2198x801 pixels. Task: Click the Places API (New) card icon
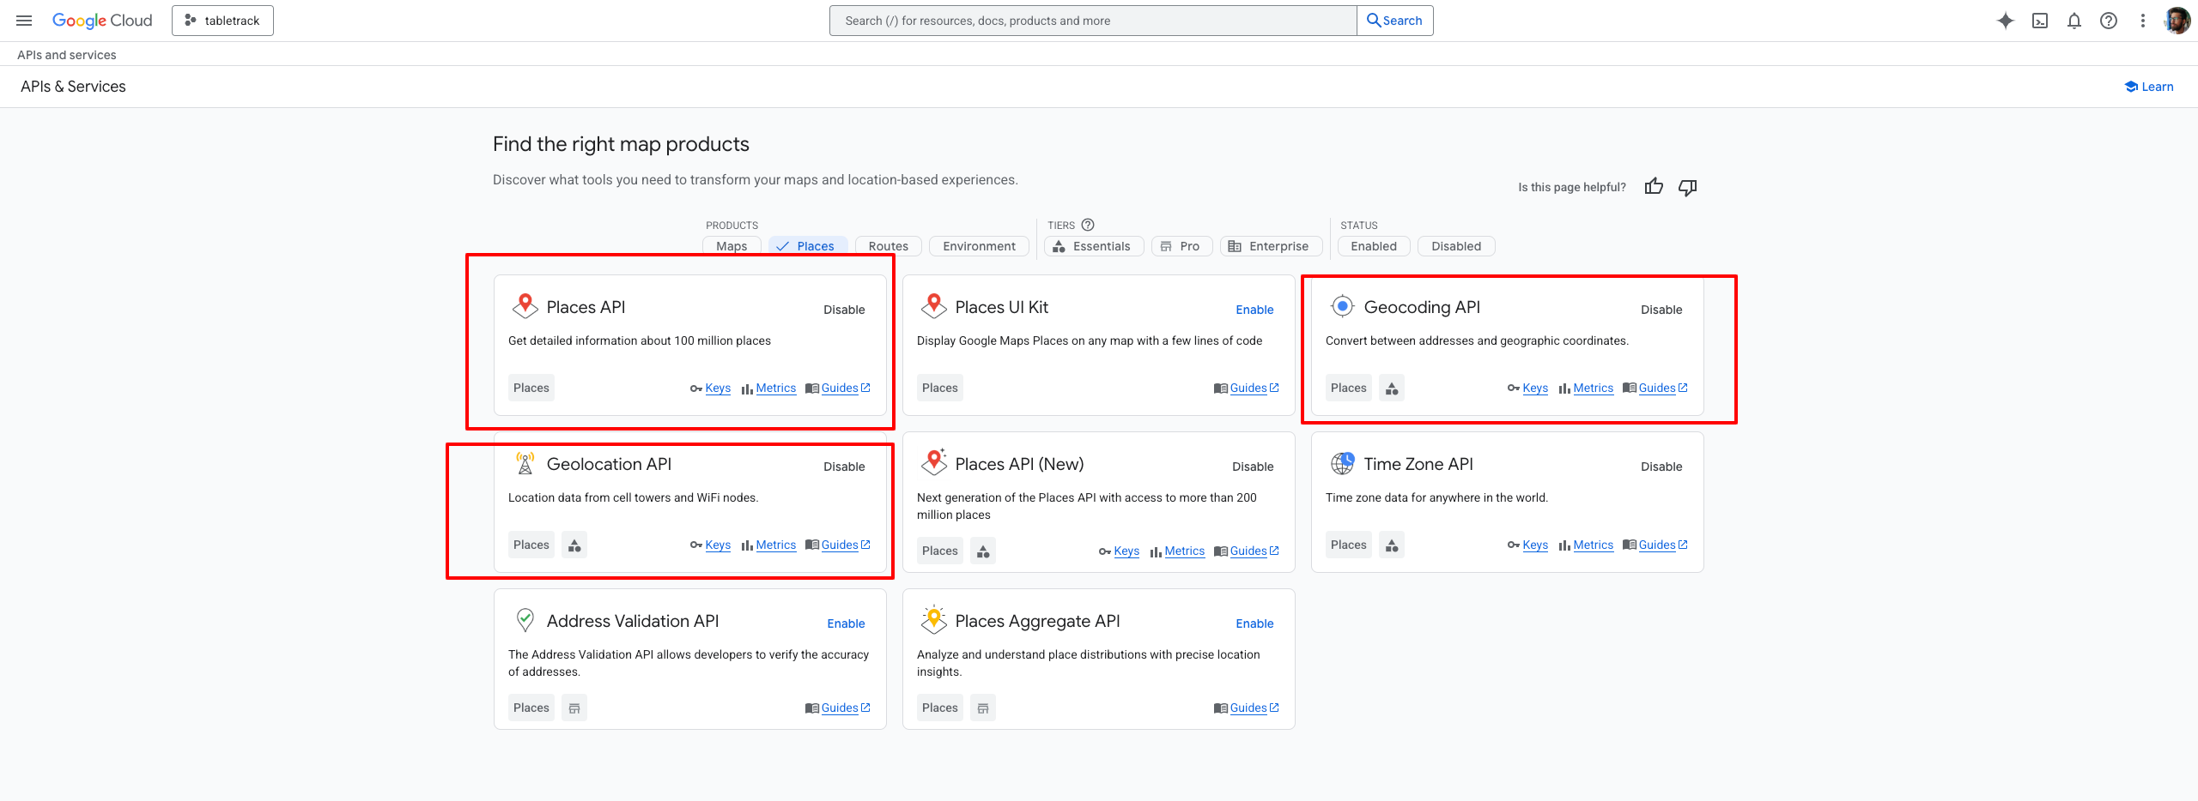pos(933,462)
